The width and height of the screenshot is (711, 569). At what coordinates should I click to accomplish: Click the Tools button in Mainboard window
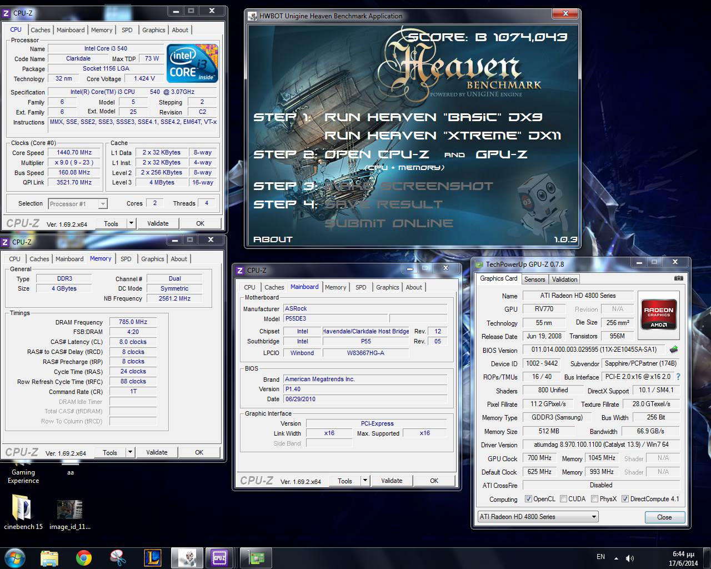click(345, 481)
